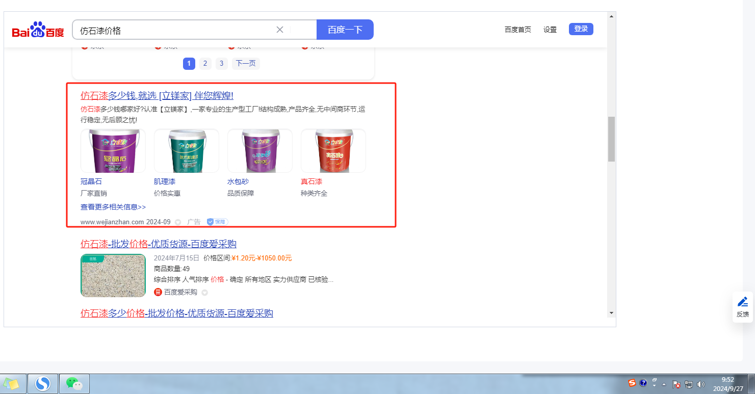Click the 商品数量:49 text
This screenshot has width=755, height=394.
click(172, 269)
